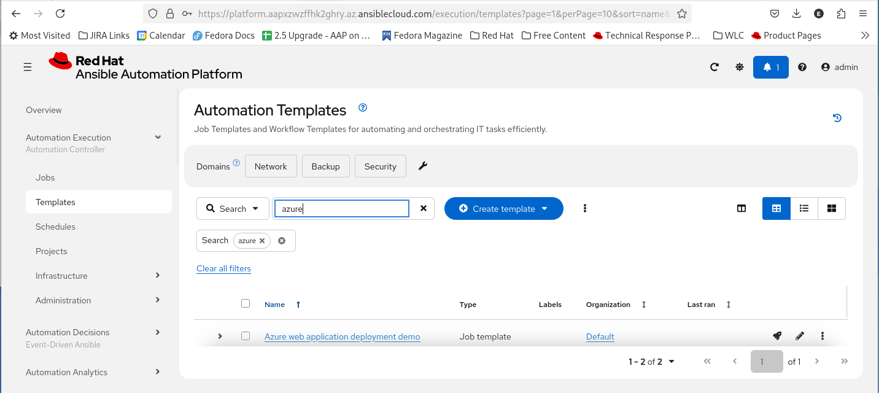
Task: Open Projects in the navigation sidebar
Action: tap(52, 251)
